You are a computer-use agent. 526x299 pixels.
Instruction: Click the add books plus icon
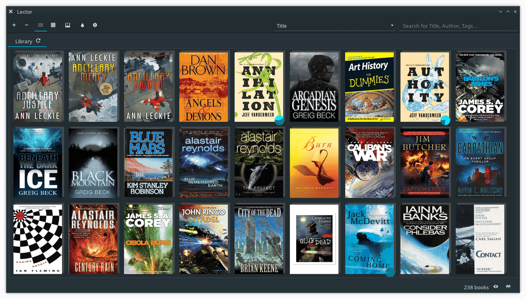(14, 25)
